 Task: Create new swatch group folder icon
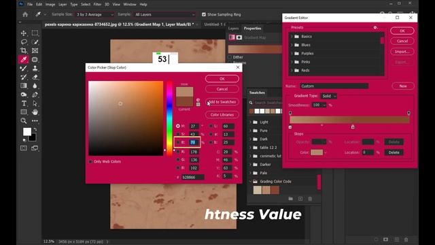pos(290,199)
